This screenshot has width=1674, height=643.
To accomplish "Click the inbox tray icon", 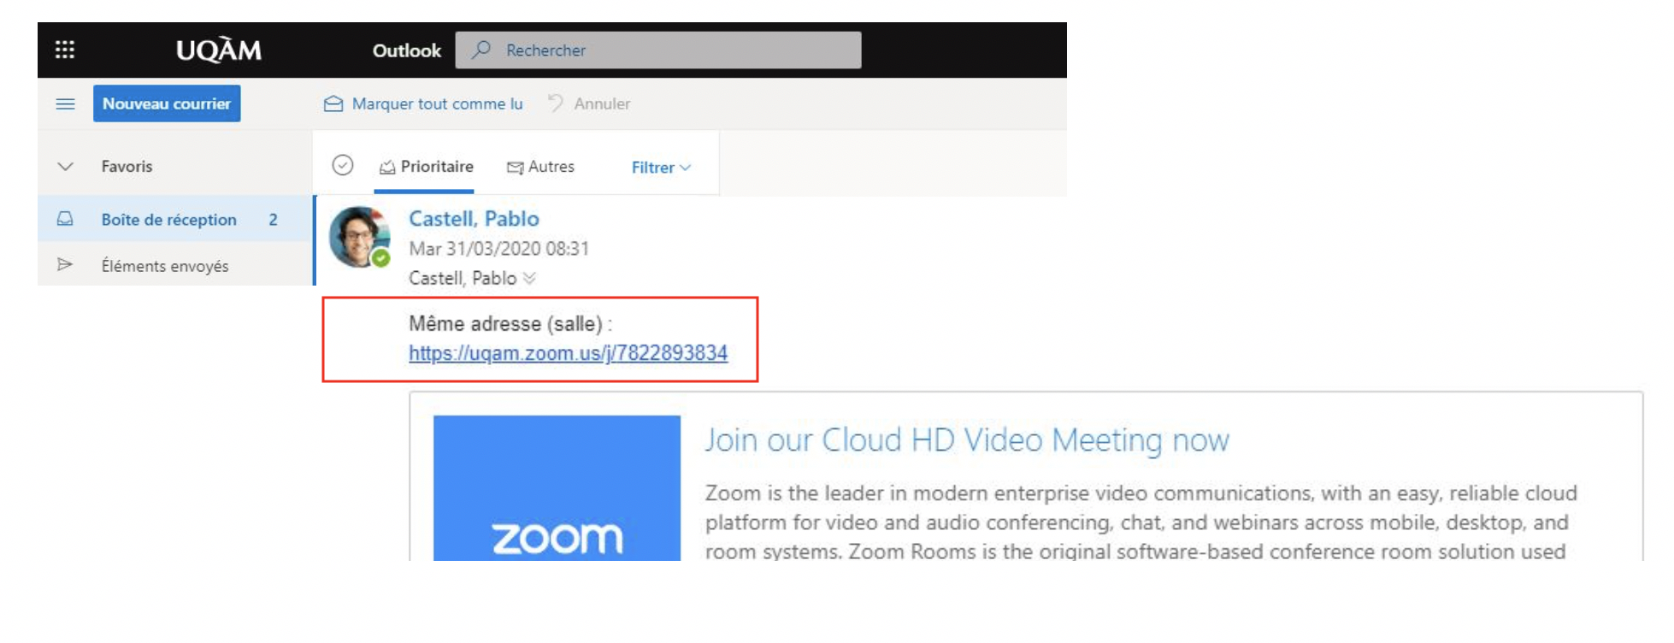I will pyautogui.click(x=65, y=219).
